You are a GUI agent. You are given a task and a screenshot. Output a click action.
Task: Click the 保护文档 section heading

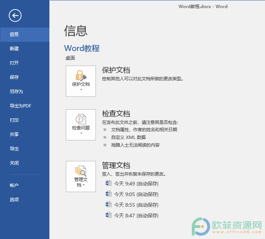116,70
